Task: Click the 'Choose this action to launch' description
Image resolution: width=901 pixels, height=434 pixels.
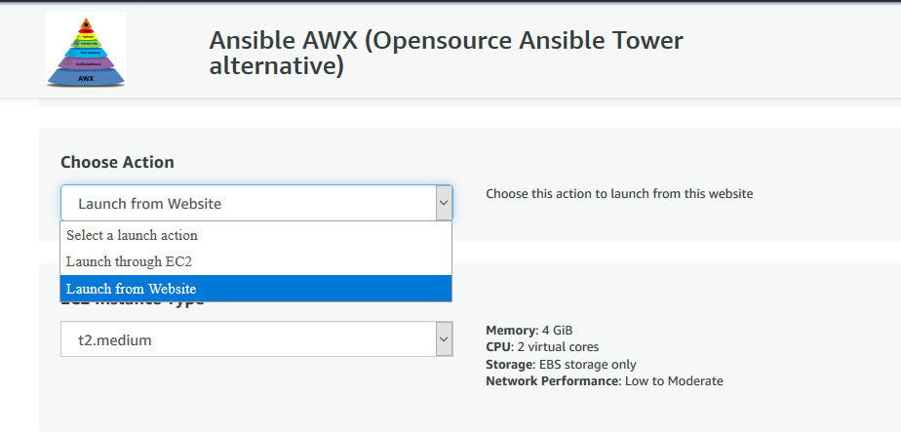Action: click(x=619, y=193)
